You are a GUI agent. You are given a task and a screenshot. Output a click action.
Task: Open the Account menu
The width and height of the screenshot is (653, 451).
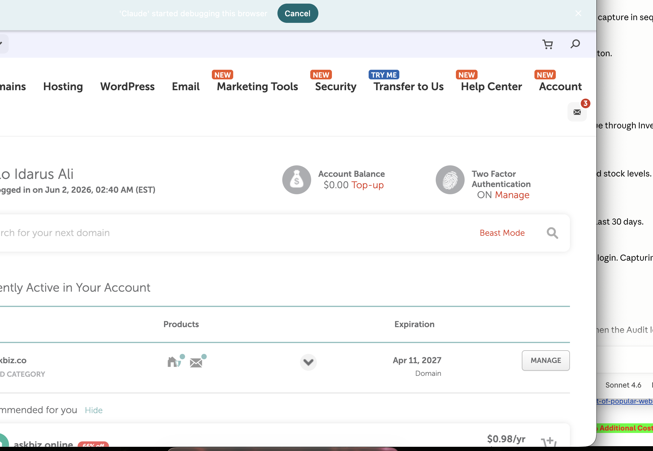coord(560,87)
